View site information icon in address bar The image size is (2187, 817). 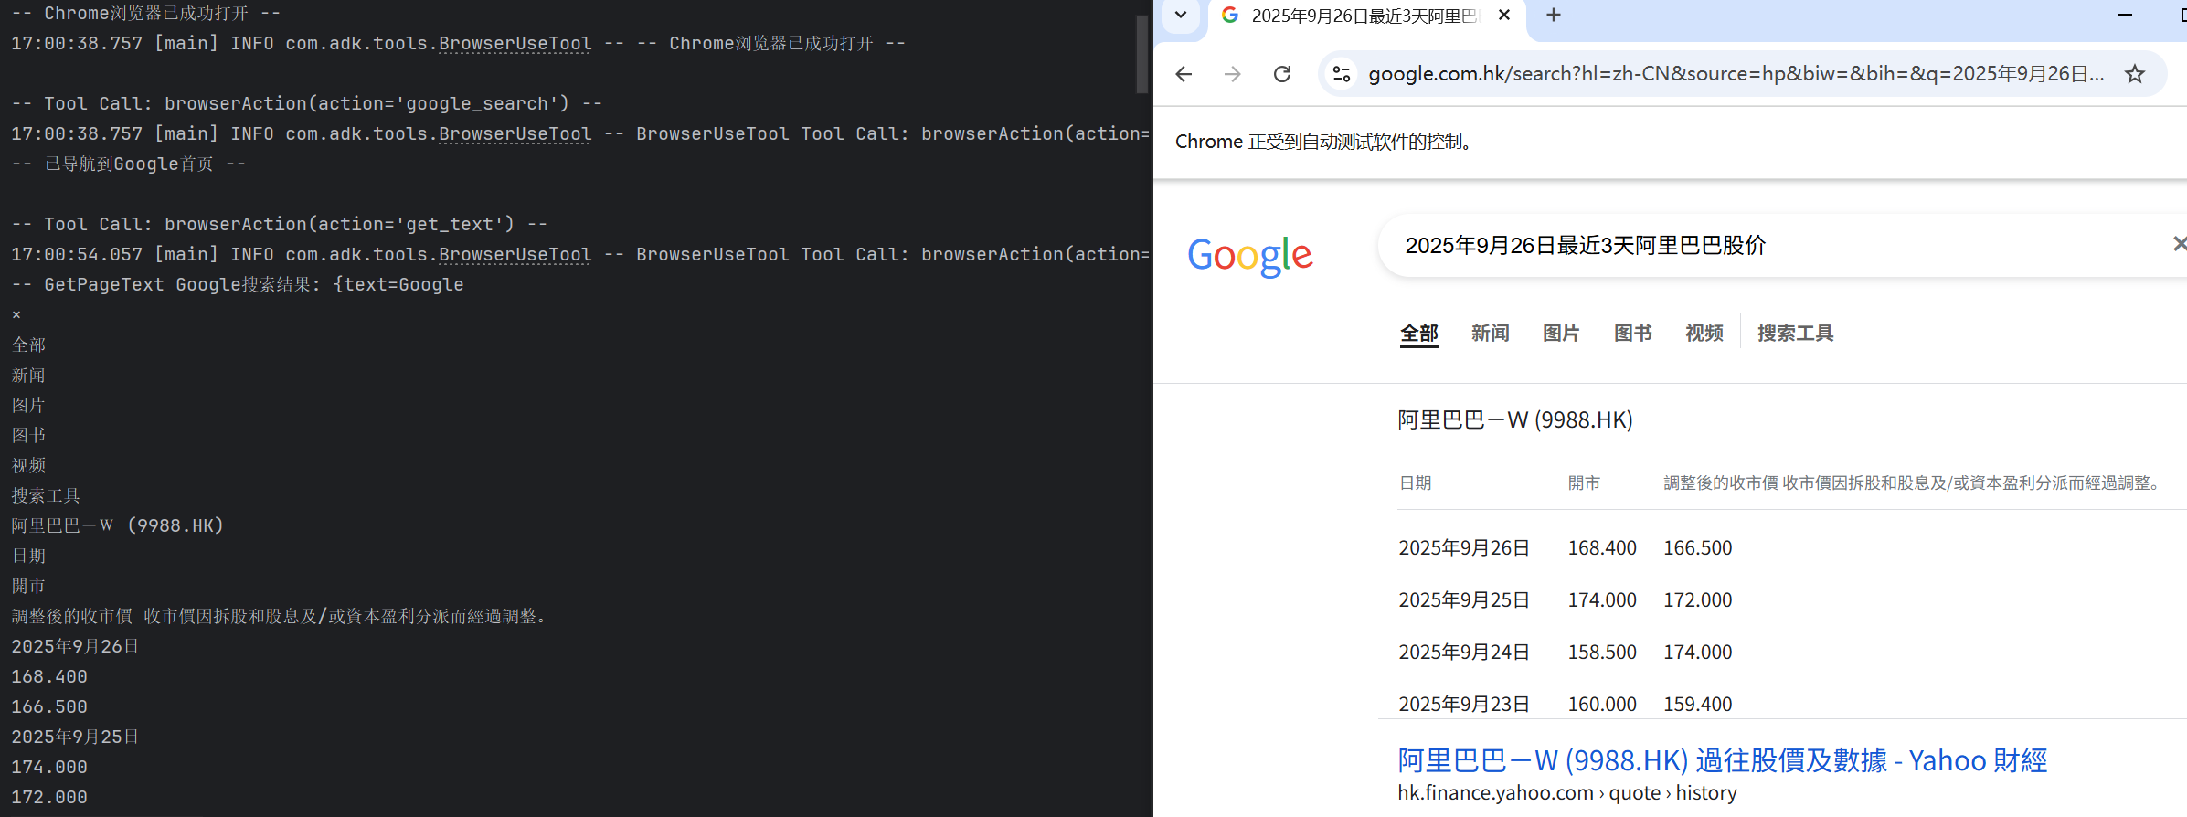click(1342, 74)
